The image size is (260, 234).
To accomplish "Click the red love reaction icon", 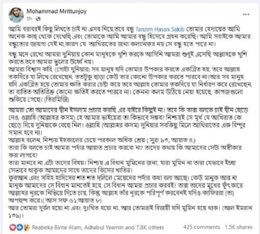I will [x=13, y=227].
